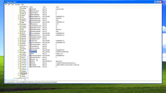
Task: Click the DefaultUserName value icon
Action: click(x=30, y=32)
